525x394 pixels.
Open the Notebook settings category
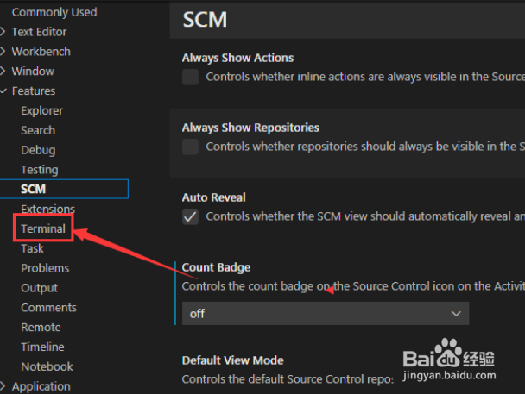pyautogui.click(x=47, y=366)
